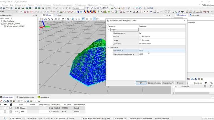The width and height of the screenshot is (214, 120).
Task: Click the OK button in volume dialog
Action: tap(141, 83)
